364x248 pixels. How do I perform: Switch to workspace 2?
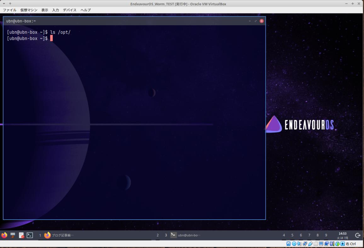click(x=158, y=235)
